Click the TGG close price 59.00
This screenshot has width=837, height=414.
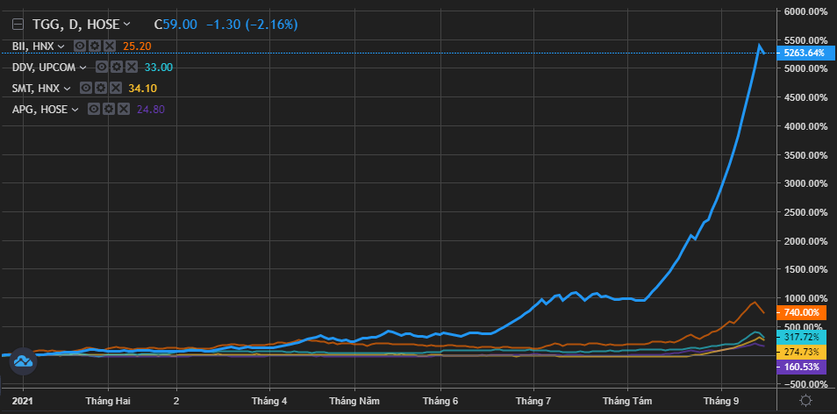click(180, 24)
